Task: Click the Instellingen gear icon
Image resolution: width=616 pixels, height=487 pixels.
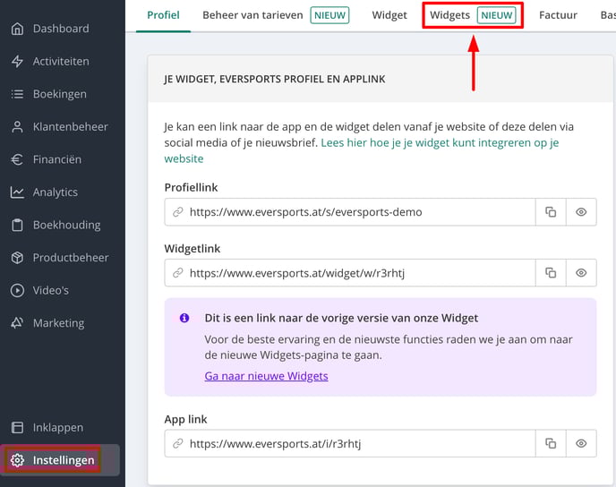Action: click(x=17, y=460)
